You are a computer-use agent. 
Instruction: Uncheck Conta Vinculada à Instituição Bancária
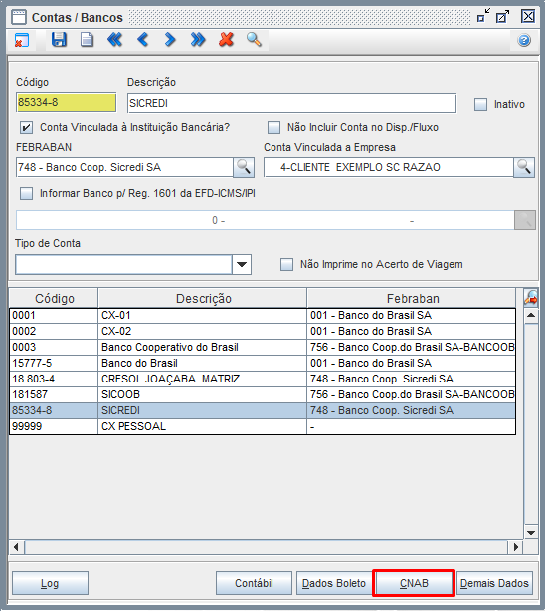tap(26, 128)
